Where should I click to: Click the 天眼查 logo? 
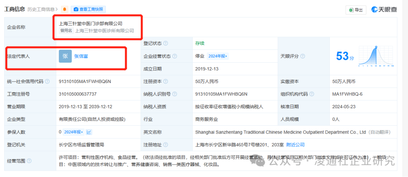pos(384,9)
